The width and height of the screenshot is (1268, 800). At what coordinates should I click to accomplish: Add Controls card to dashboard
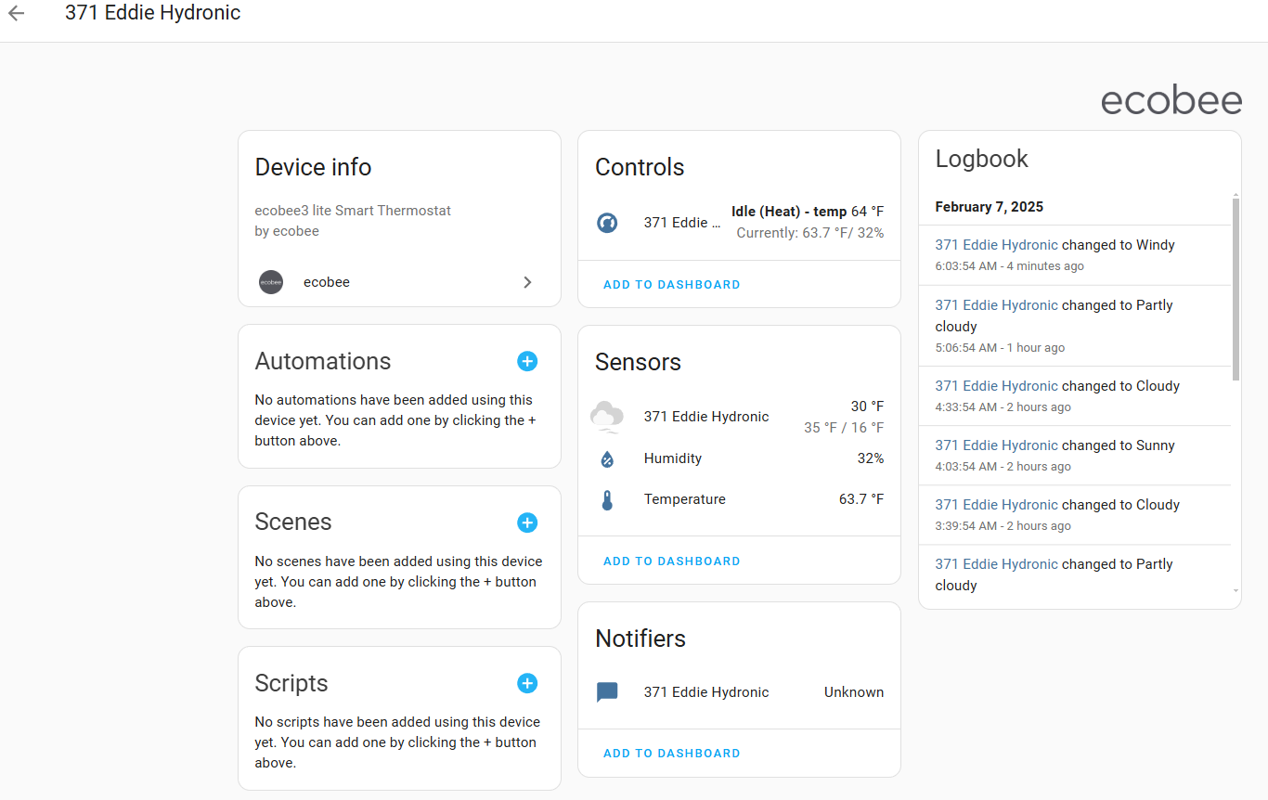672,285
